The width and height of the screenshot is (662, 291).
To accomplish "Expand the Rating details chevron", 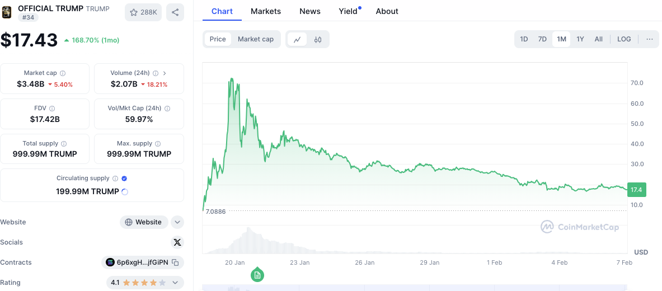I will (175, 283).
